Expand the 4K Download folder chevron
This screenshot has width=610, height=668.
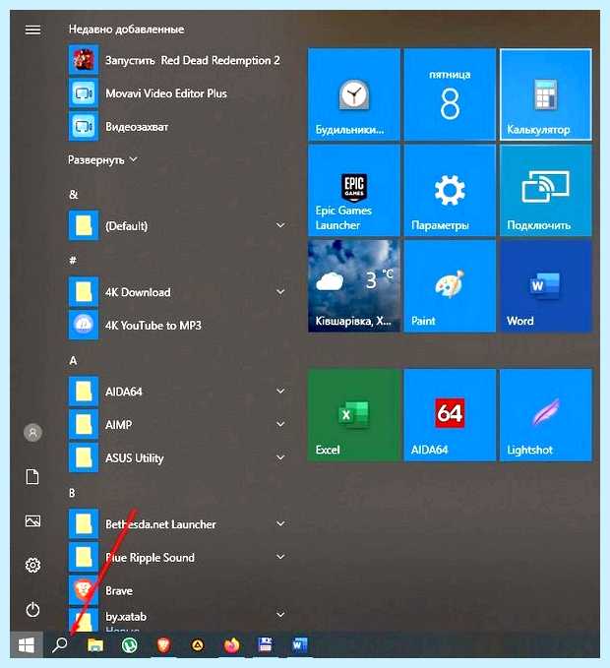tap(280, 292)
